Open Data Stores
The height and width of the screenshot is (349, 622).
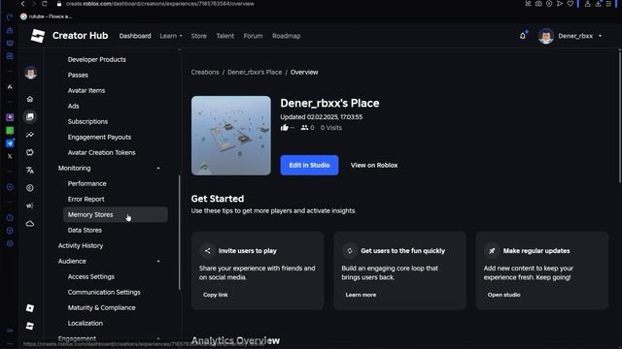(x=85, y=230)
